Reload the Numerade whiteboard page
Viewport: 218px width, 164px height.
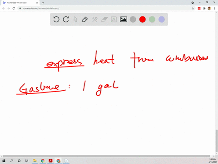click(14, 8)
